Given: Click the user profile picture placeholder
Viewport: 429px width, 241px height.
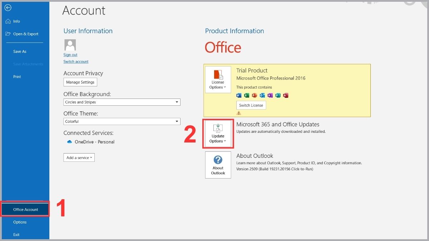Looking at the screenshot, I should [x=70, y=45].
